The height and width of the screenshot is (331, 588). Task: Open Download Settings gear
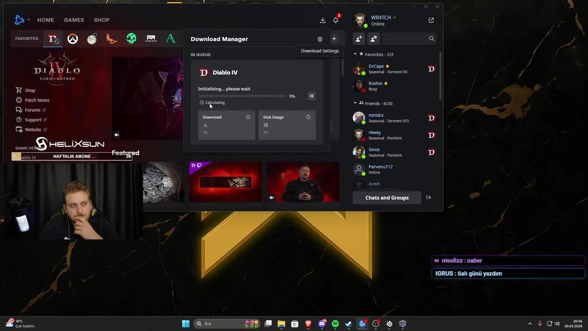click(x=320, y=39)
